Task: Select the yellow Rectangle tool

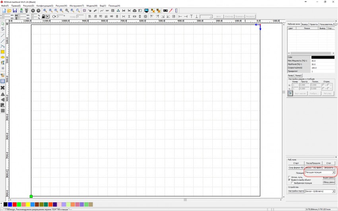Action: (x=3, y=52)
